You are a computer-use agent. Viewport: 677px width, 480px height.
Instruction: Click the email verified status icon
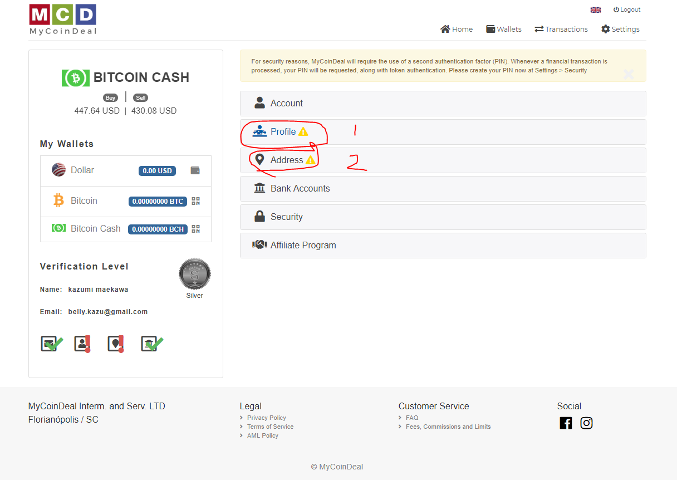51,344
